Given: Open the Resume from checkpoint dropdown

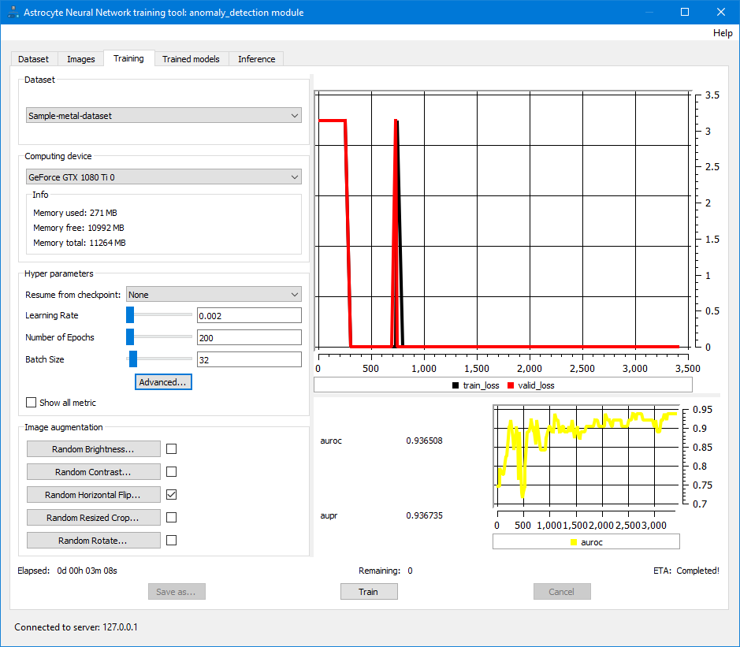Looking at the screenshot, I should tap(214, 295).
